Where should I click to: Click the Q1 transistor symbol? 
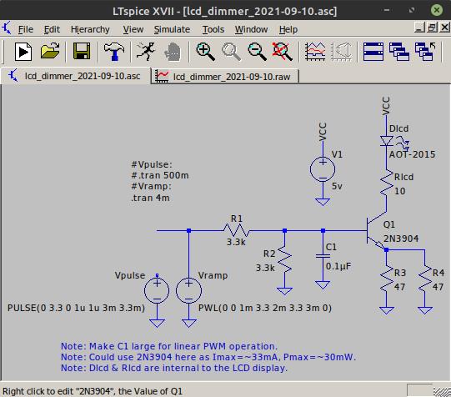tap(376, 231)
